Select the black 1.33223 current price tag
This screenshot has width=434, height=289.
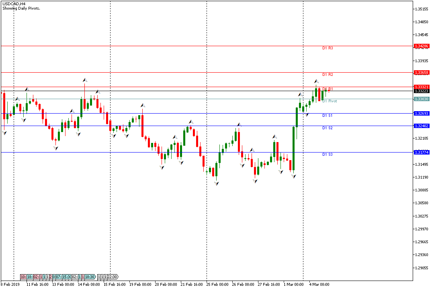point(422,91)
